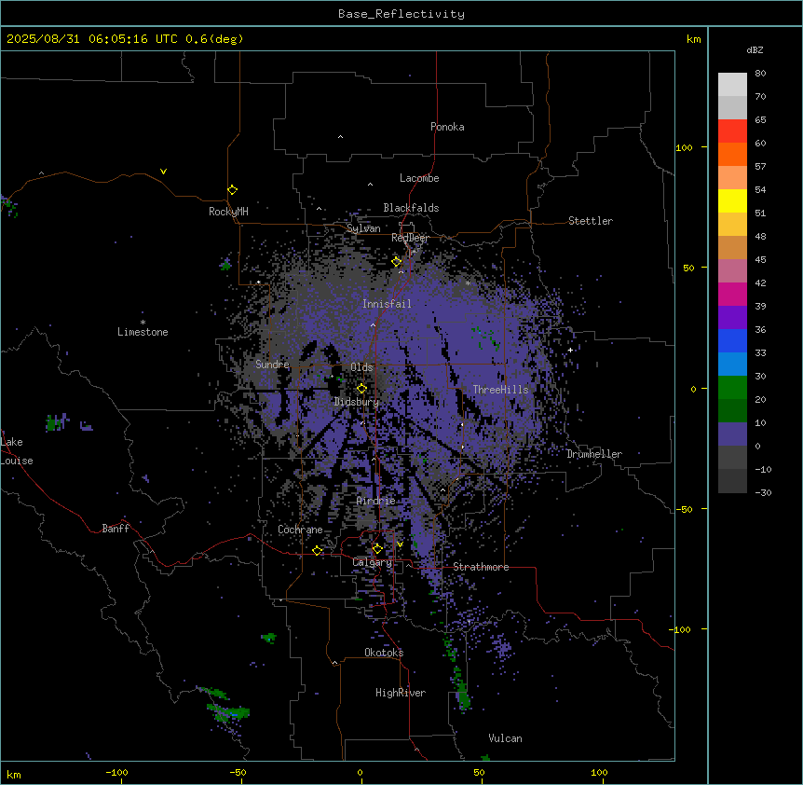Pick the light gray swatch between 80 and 70 dBZ
803x785 pixels.
[x=732, y=85]
